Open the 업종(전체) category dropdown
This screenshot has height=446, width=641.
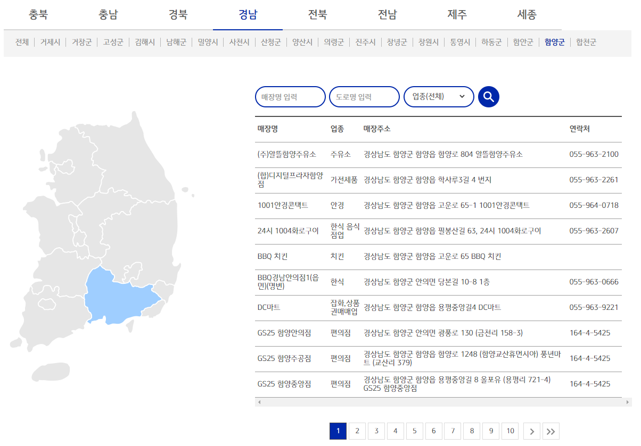click(x=439, y=97)
